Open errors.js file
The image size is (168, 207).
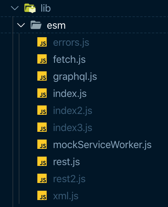[71, 43]
